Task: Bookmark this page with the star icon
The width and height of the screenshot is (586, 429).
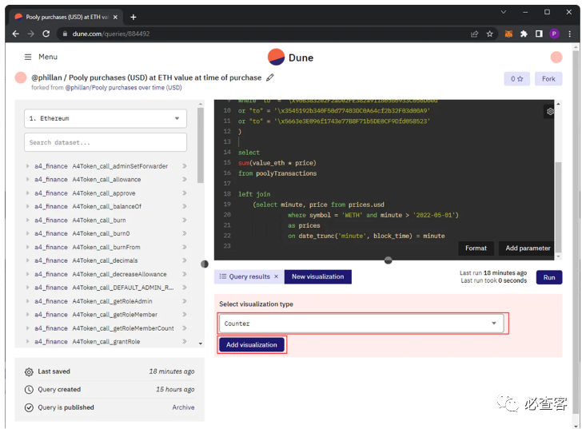Action: click(x=489, y=34)
